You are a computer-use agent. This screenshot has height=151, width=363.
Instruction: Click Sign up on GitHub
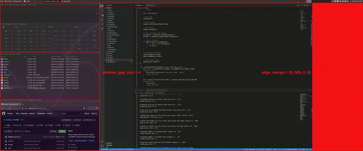(94, 114)
